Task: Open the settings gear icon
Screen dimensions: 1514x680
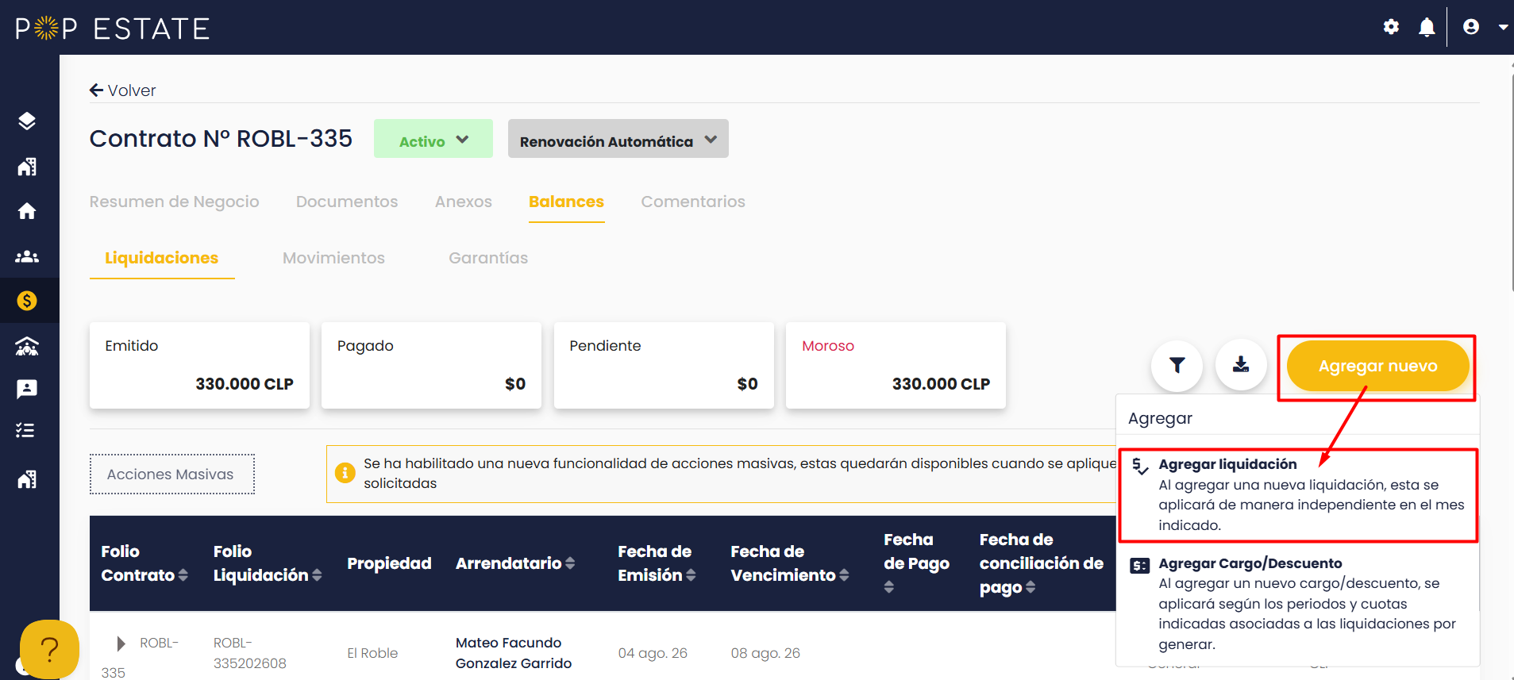Action: 1391,27
